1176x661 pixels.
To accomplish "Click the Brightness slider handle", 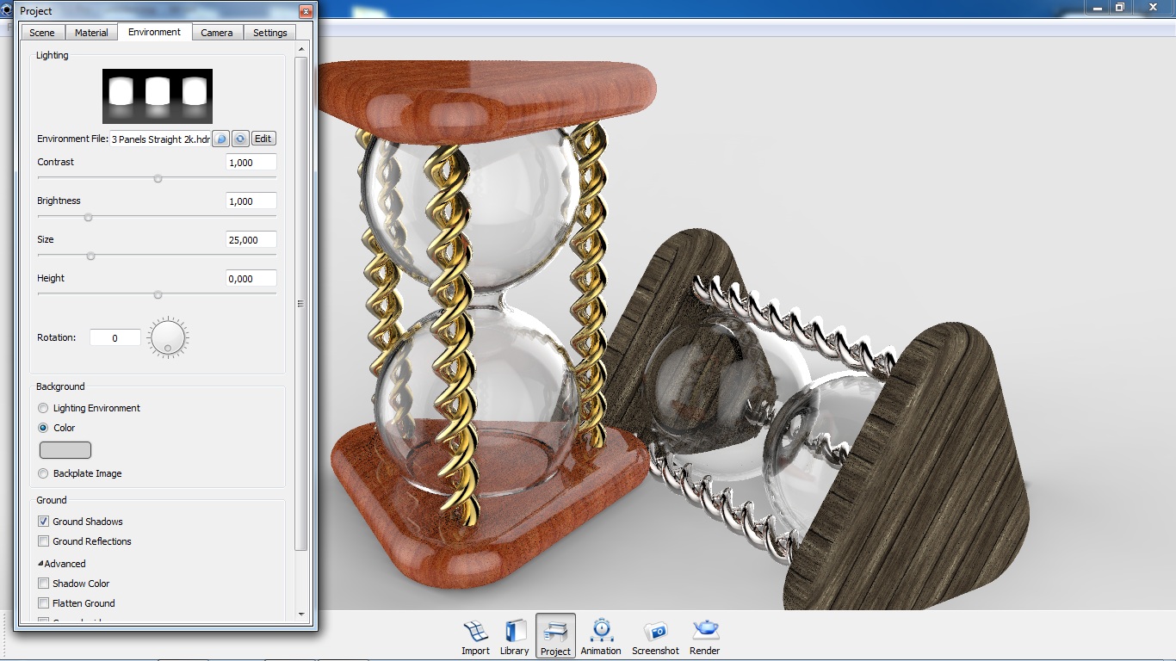I will [88, 217].
